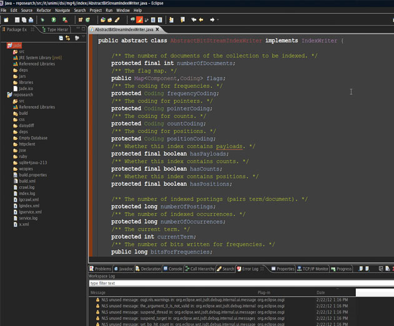Switch to the Console tab
Viewport: 394px width, 326px height.
pyautogui.click(x=173, y=269)
